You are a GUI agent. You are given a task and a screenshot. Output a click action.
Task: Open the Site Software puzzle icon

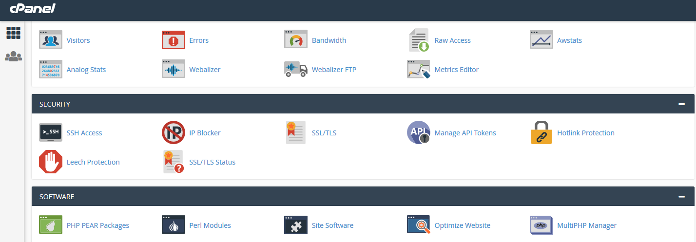click(x=296, y=225)
